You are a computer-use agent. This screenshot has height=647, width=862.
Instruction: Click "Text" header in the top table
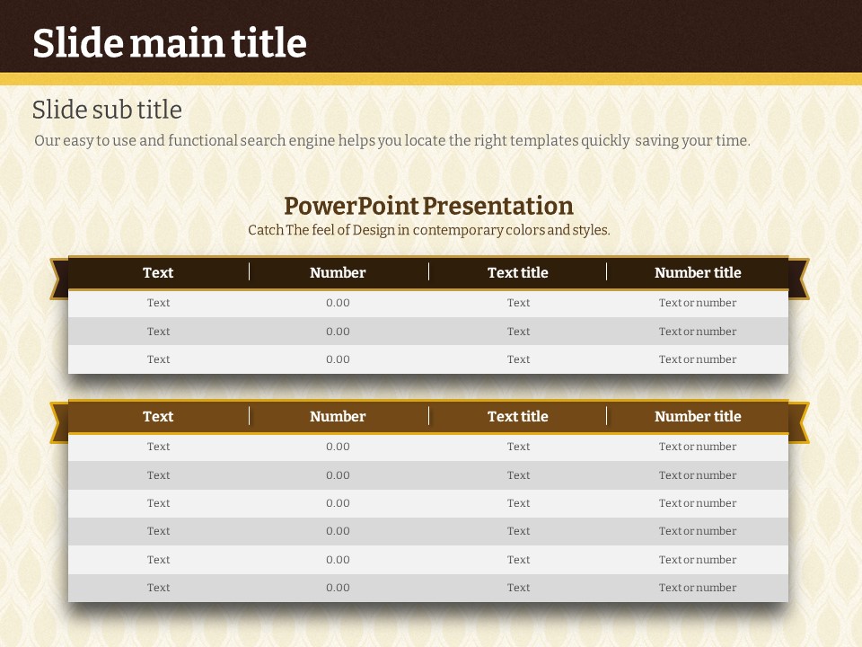pyautogui.click(x=158, y=272)
